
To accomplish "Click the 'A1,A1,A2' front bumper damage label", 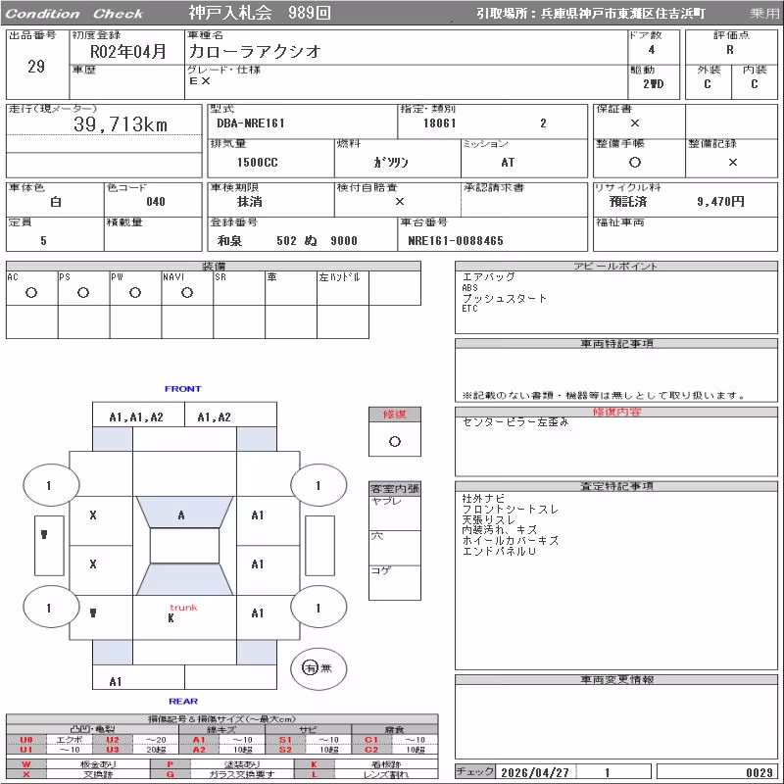I will click(x=136, y=417).
